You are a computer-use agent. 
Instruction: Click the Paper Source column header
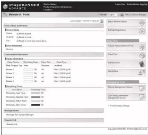(x=13, y=62)
